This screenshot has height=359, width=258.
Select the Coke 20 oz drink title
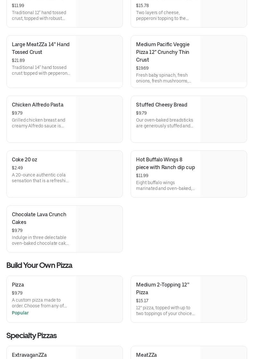(24, 160)
